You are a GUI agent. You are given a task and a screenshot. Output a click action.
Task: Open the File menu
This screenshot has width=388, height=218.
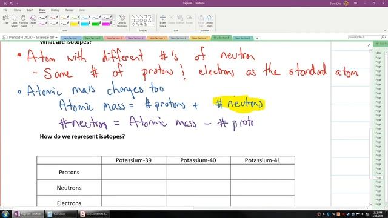5,10
